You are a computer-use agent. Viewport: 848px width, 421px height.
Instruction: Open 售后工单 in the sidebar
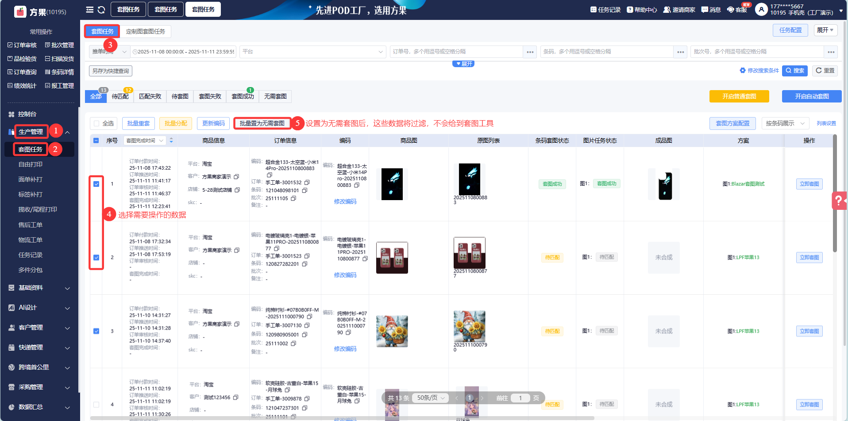coord(31,225)
